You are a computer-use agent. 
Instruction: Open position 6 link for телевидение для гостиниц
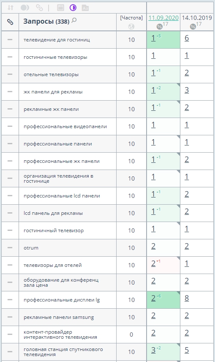pyautogui.click(x=187, y=38)
